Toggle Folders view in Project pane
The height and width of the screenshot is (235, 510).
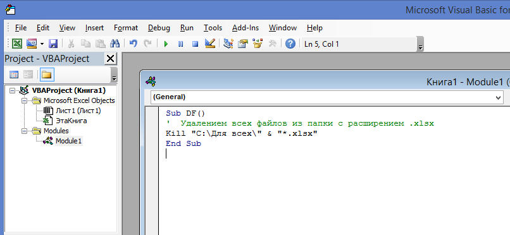click(47, 75)
